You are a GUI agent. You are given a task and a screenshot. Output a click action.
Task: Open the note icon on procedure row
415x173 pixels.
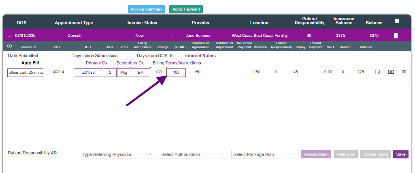click(x=377, y=72)
